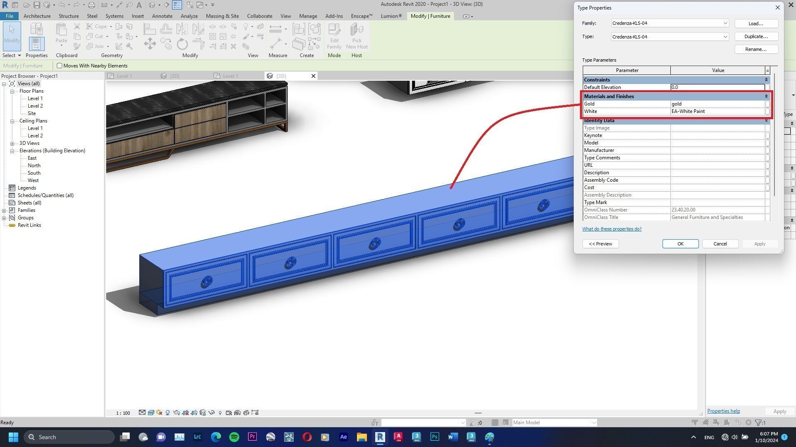Open the Architecture ribbon tab
Image resolution: width=796 pixels, height=447 pixels.
(37, 16)
